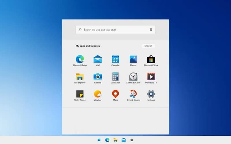Viewport: 231px width, 144px height.
Task: Click the search box text field
Action: coord(115,30)
